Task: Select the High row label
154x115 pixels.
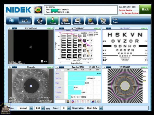Action: (57, 83)
